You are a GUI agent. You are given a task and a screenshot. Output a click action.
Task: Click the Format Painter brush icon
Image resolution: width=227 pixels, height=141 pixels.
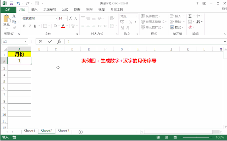coord(14,28)
